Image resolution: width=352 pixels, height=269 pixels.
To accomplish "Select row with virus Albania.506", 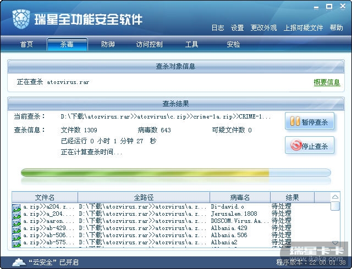I will point(171,235).
